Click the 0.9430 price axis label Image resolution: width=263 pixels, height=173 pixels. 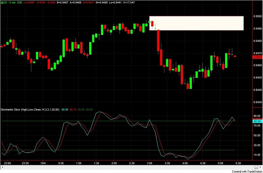(258, 102)
